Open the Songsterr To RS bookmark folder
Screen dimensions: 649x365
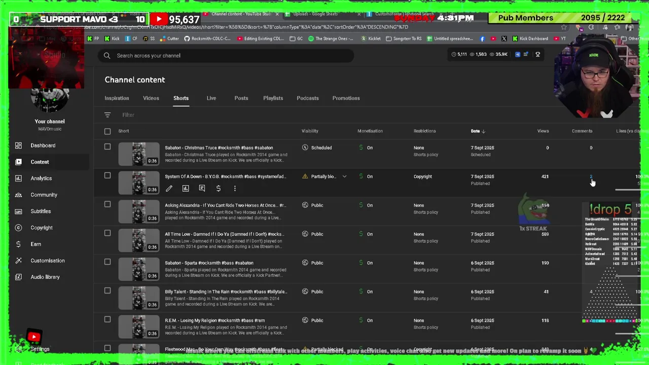coord(404,39)
